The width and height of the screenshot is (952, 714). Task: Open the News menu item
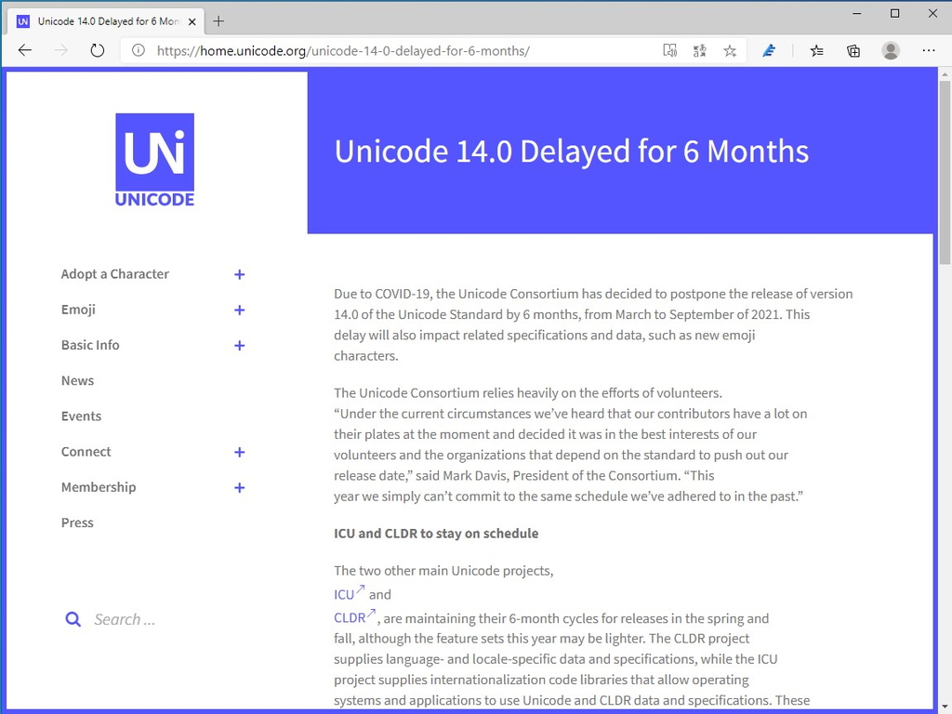(x=77, y=380)
